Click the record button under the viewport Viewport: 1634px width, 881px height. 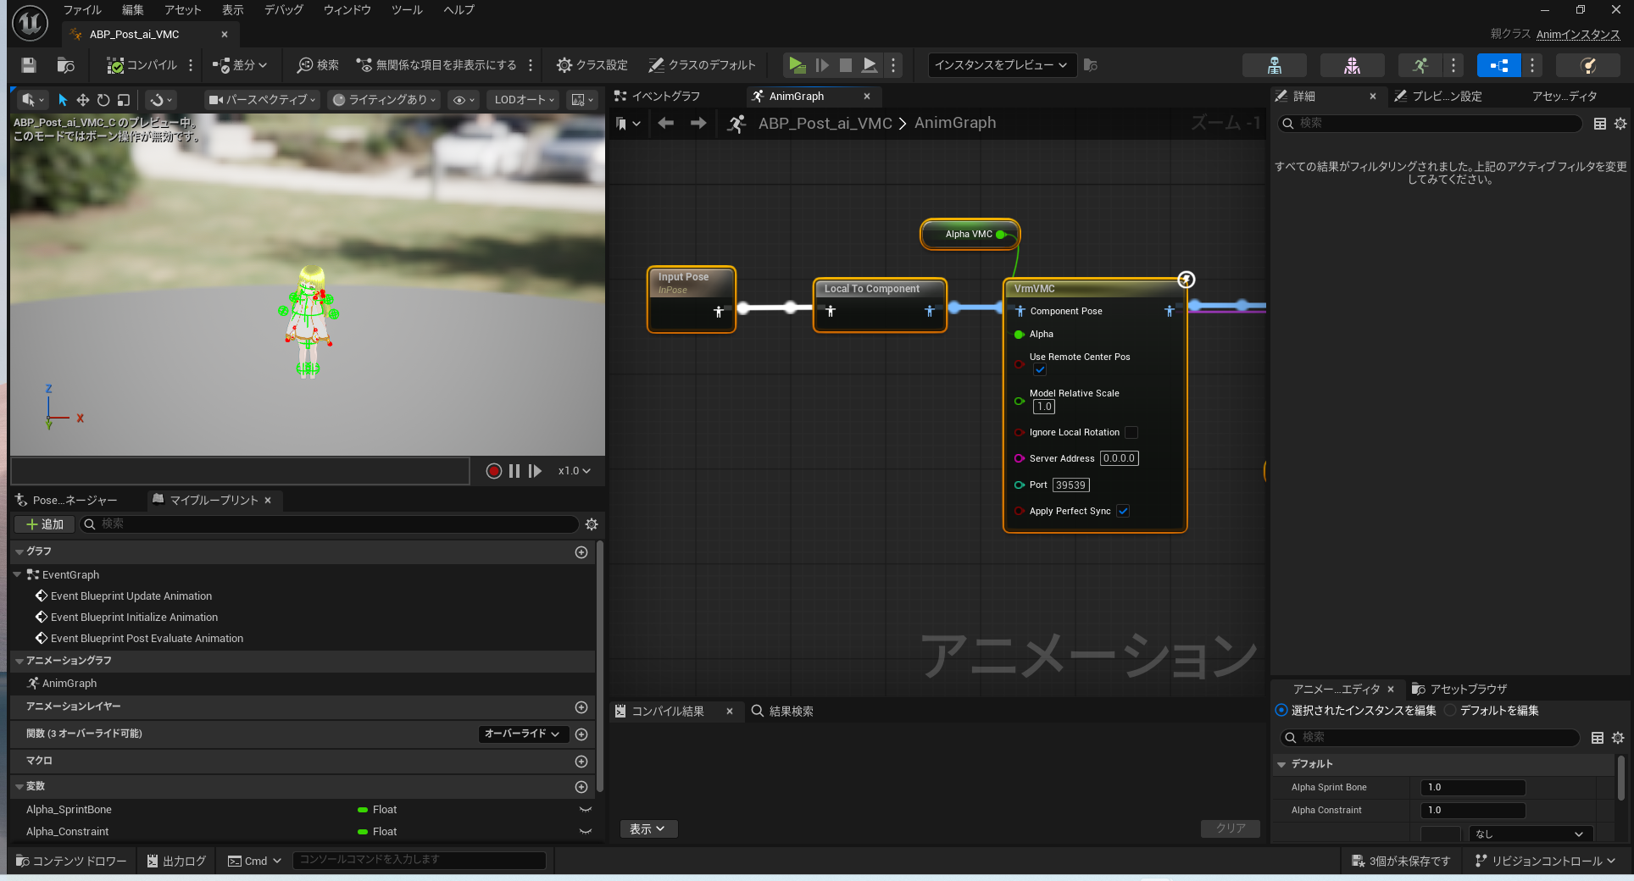click(493, 471)
